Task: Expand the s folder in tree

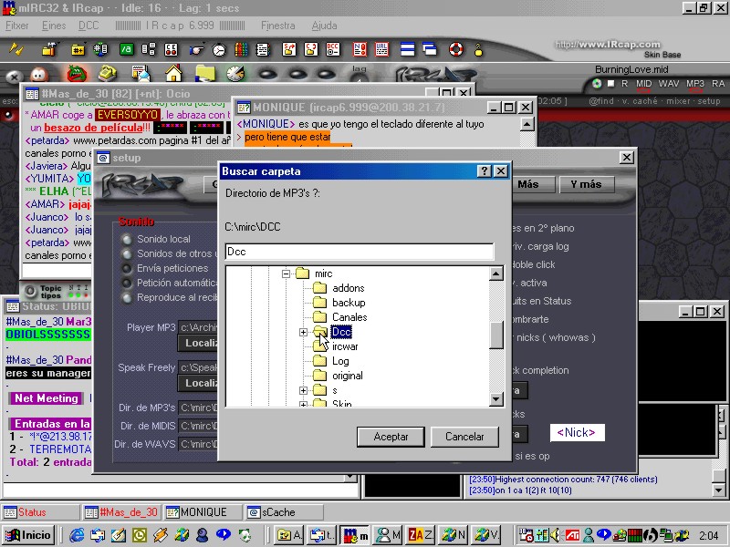Action: click(x=303, y=391)
